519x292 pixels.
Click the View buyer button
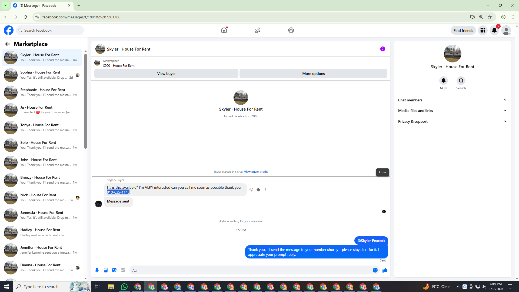pos(166,74)
